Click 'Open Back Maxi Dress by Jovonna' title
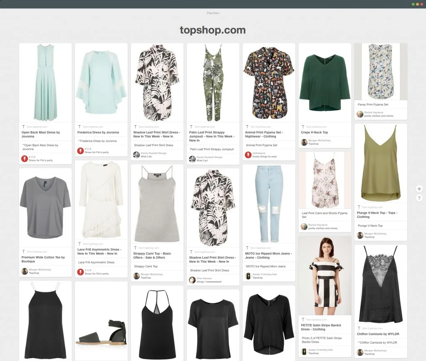This screenshot has width=426, height=361. tap(41, 134)
